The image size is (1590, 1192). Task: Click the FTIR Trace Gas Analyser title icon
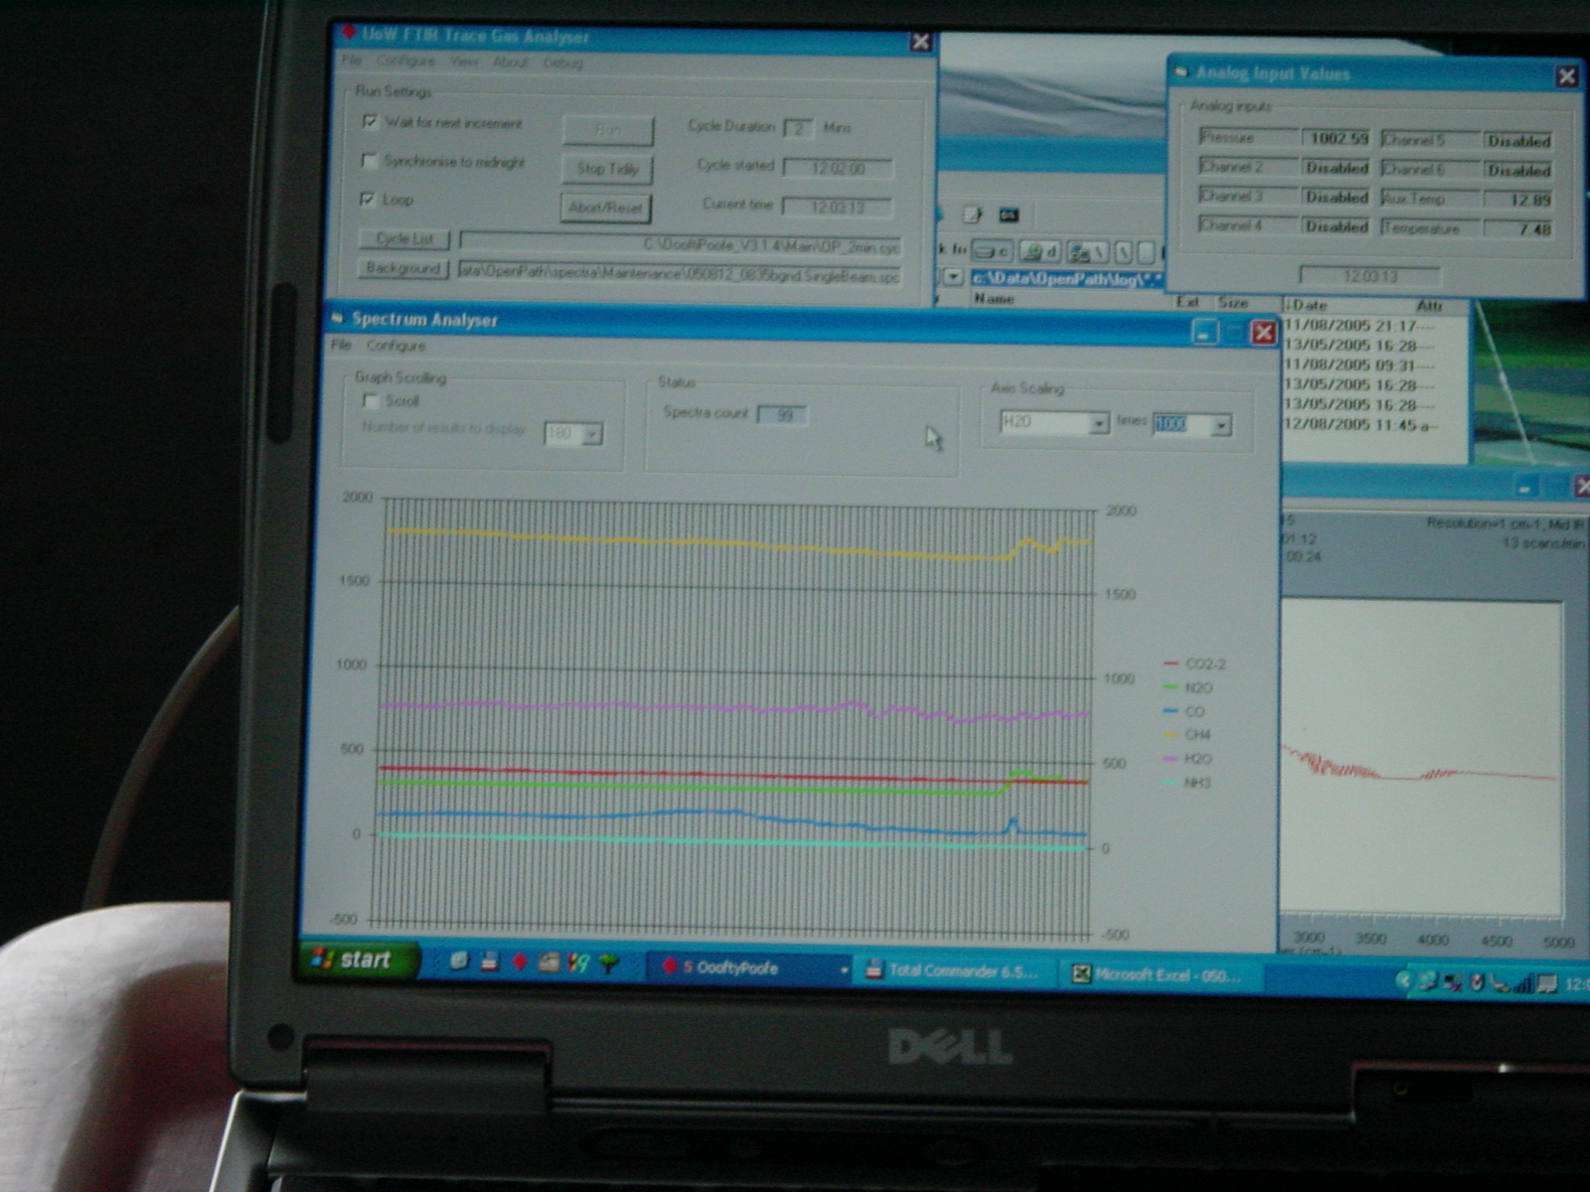point(348,33)
